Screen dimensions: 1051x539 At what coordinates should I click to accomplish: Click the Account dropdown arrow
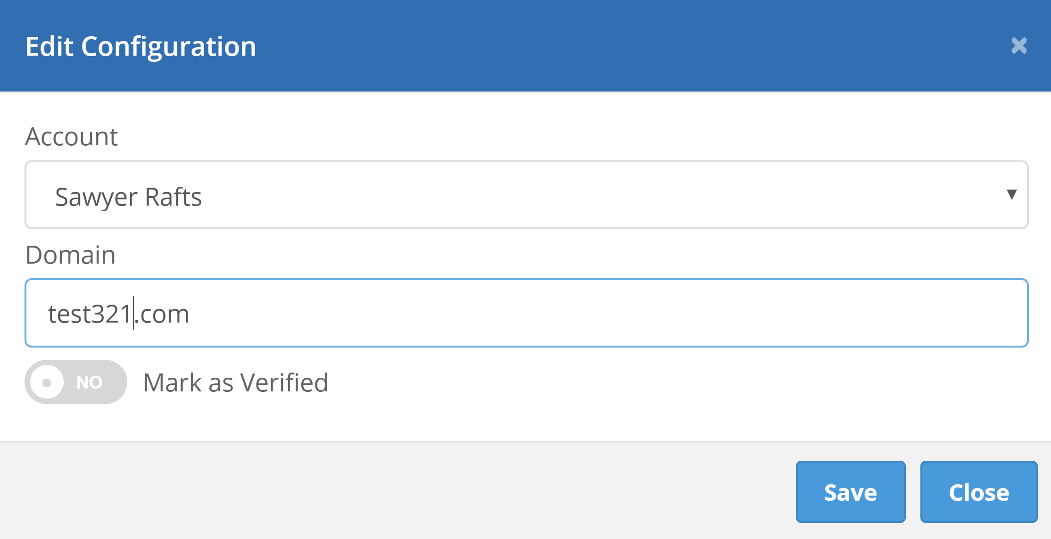(1011, 194)
